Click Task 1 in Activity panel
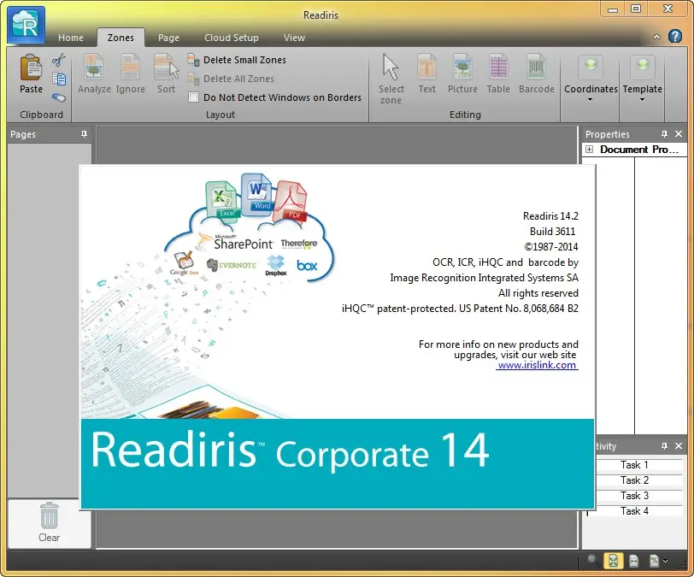Image resolution: width=694 pixels, height=577 pixels. [x=634, y=465]
